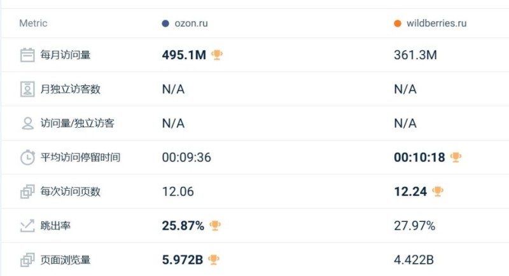509x276 pixels.
Task: Click the trophy icon next to 25.87%
Action: click(215, 225)
